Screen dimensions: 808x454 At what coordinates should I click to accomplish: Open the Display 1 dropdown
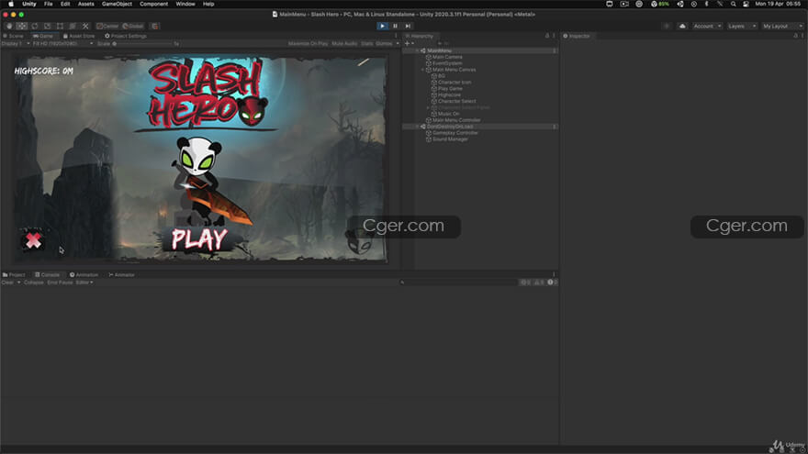pyautogui.click(x=16, y=44)
